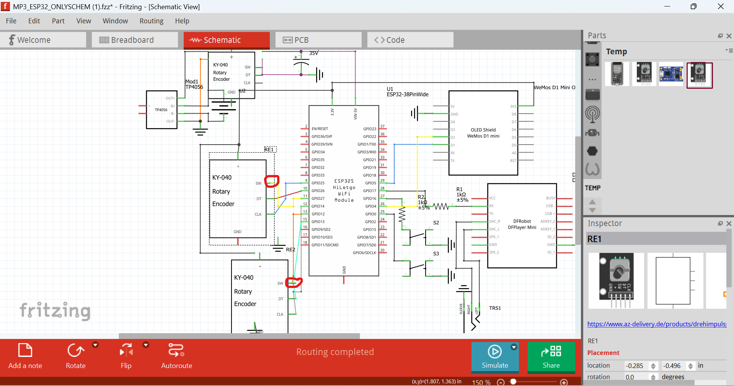Undock the Inspector panel

(720, 223)
